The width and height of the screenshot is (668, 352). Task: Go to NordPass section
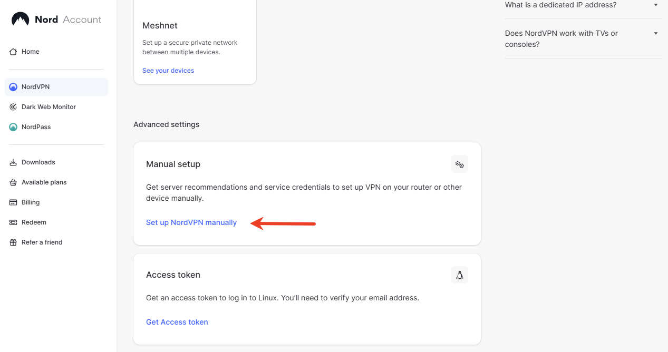pyautogui.click(x=56, y=127)
